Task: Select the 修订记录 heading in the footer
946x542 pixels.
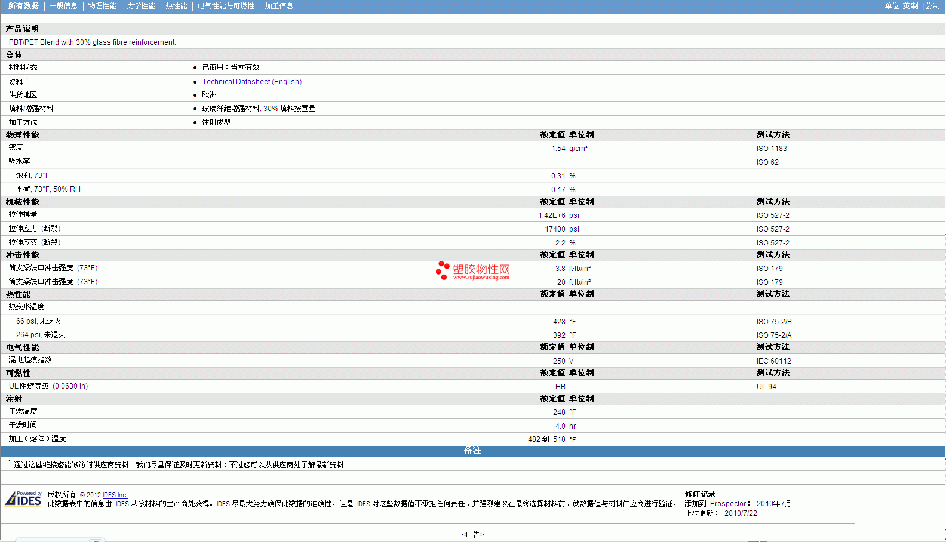Action: point(700,494)
